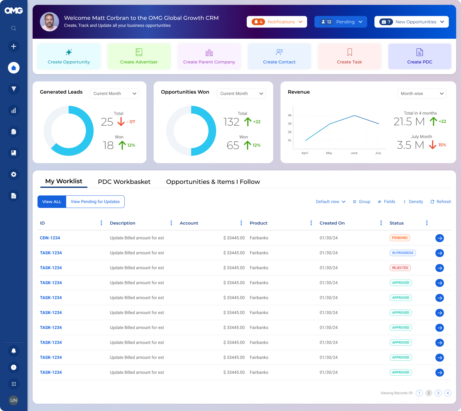Click the funnel filter sidebar icon
Image resolution: width=461 pixels, height=411 pixels.
pyautogui.click(x=13, y=89)
